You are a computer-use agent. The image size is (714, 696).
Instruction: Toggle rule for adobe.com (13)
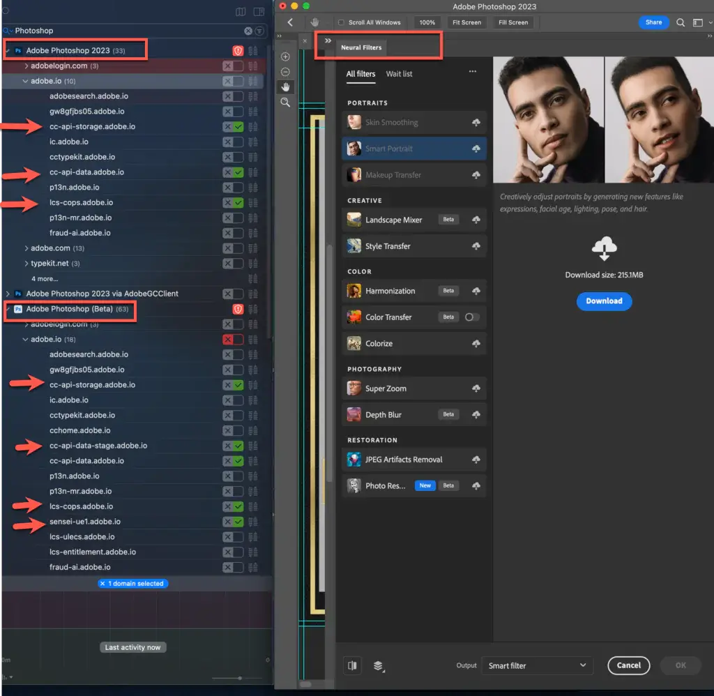click(x=233, y=248)
